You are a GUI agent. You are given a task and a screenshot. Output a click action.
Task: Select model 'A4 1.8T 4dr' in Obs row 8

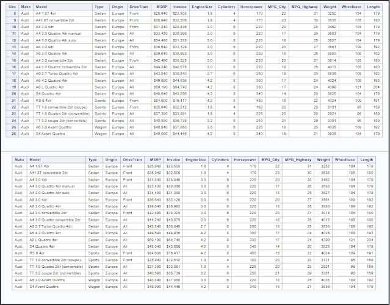click(46, 13)
